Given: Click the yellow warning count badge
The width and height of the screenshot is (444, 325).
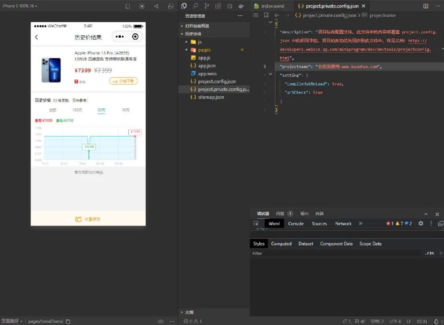Looking at the screenshot, I should (399, 223).
